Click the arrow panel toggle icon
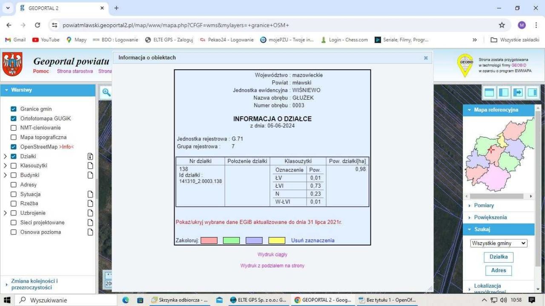Image resolution: width=545 pixels, height=306 pixels. pyautogui.click(x=518, y=92)
